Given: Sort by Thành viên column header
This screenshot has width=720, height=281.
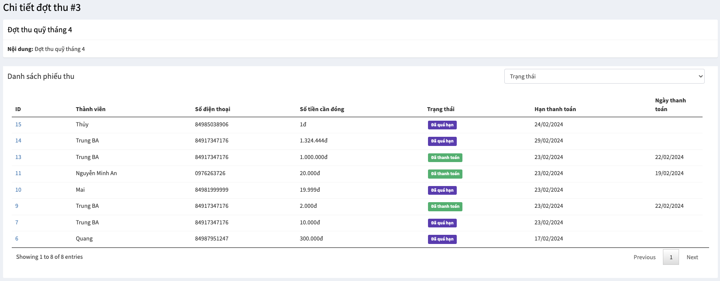Looking at the screenshot, I should (91, 109).
